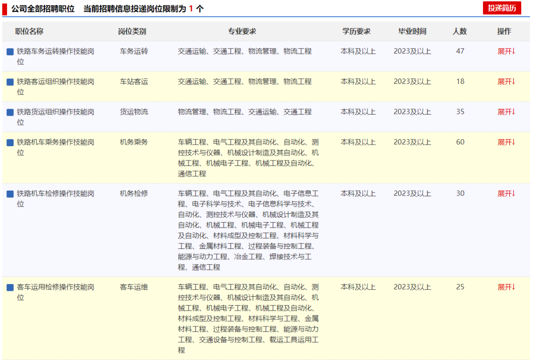Click the headcount 30 cell
Viewport: 534px width, 360px height.
pyautogui.click(x=460, y=194)
